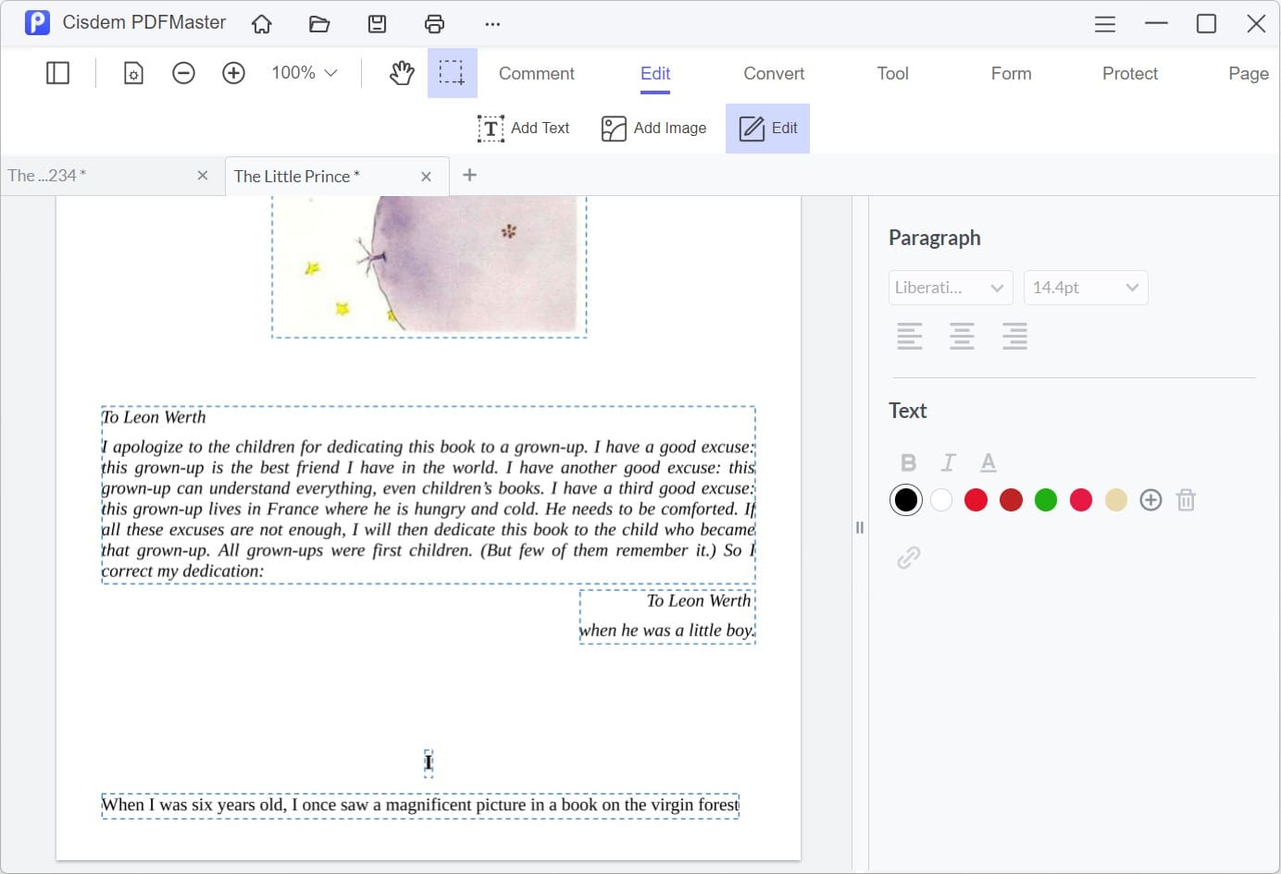1281x874 pixels.
Task: Zoom in with the plus icon
Action: pyautogui.click(x=233, y=72)
